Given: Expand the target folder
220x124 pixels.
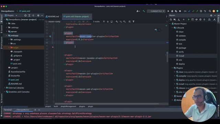Looking at the screenshot, I should pos(9,48).
